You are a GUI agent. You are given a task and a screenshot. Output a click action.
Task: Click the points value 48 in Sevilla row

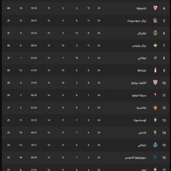[9, 8]
